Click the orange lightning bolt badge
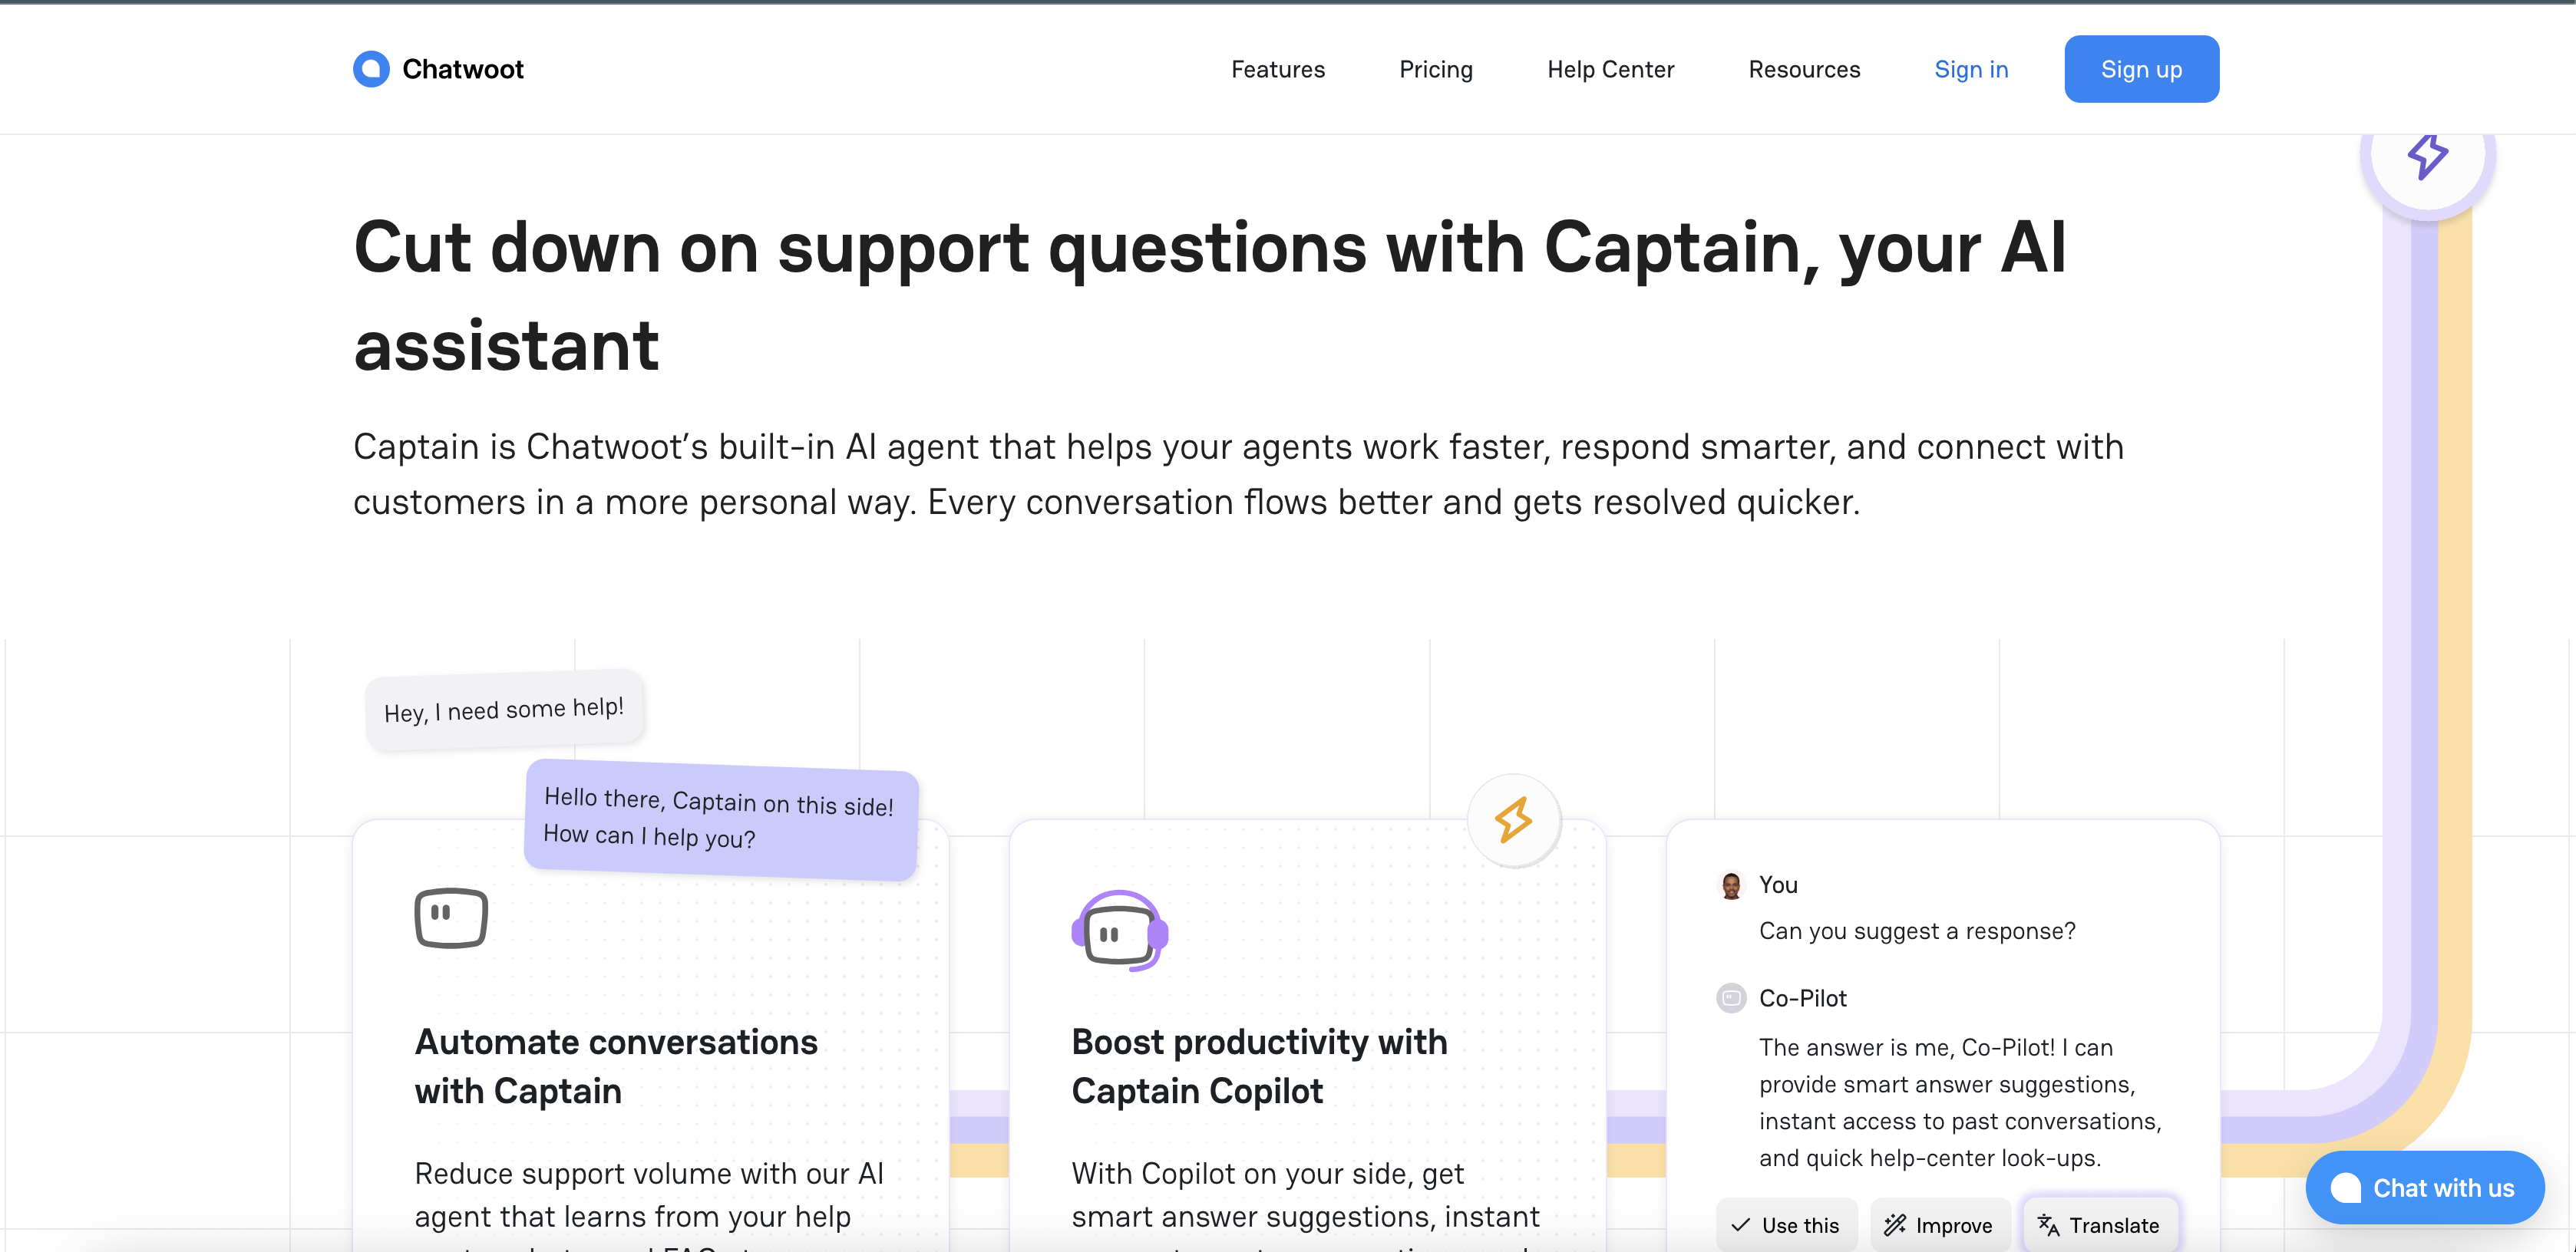Screen dimensions: 2576x1252 (1513, 819)
